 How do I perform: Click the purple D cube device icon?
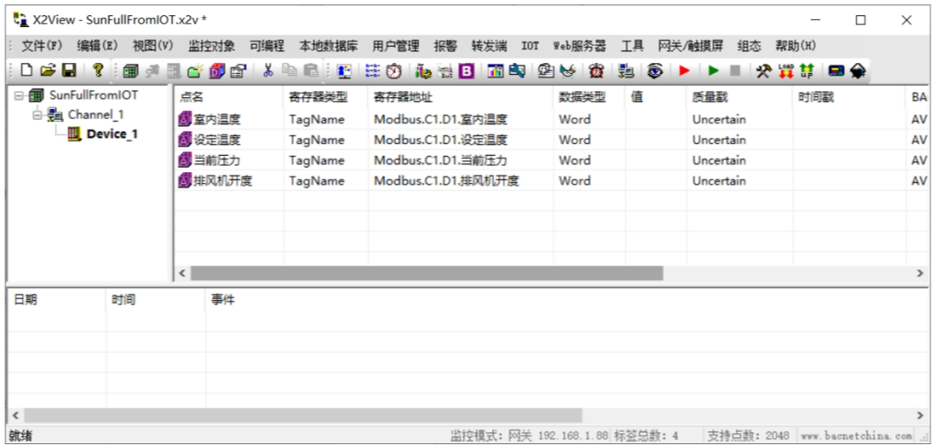tap(216, 71)
